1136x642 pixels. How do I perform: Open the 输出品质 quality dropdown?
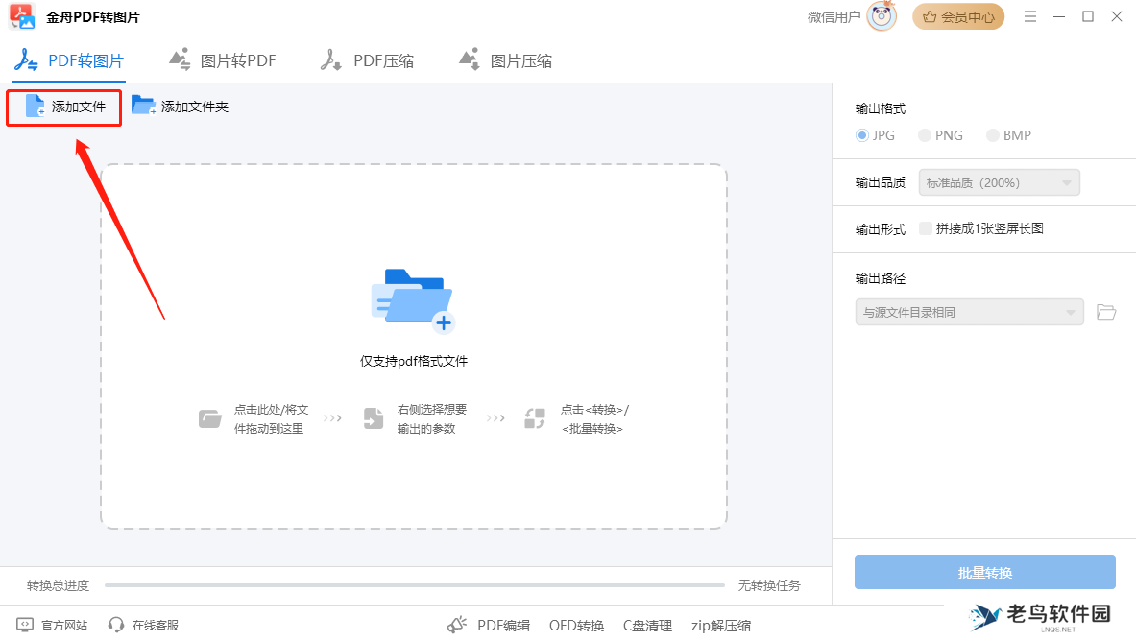click(999, 182)
